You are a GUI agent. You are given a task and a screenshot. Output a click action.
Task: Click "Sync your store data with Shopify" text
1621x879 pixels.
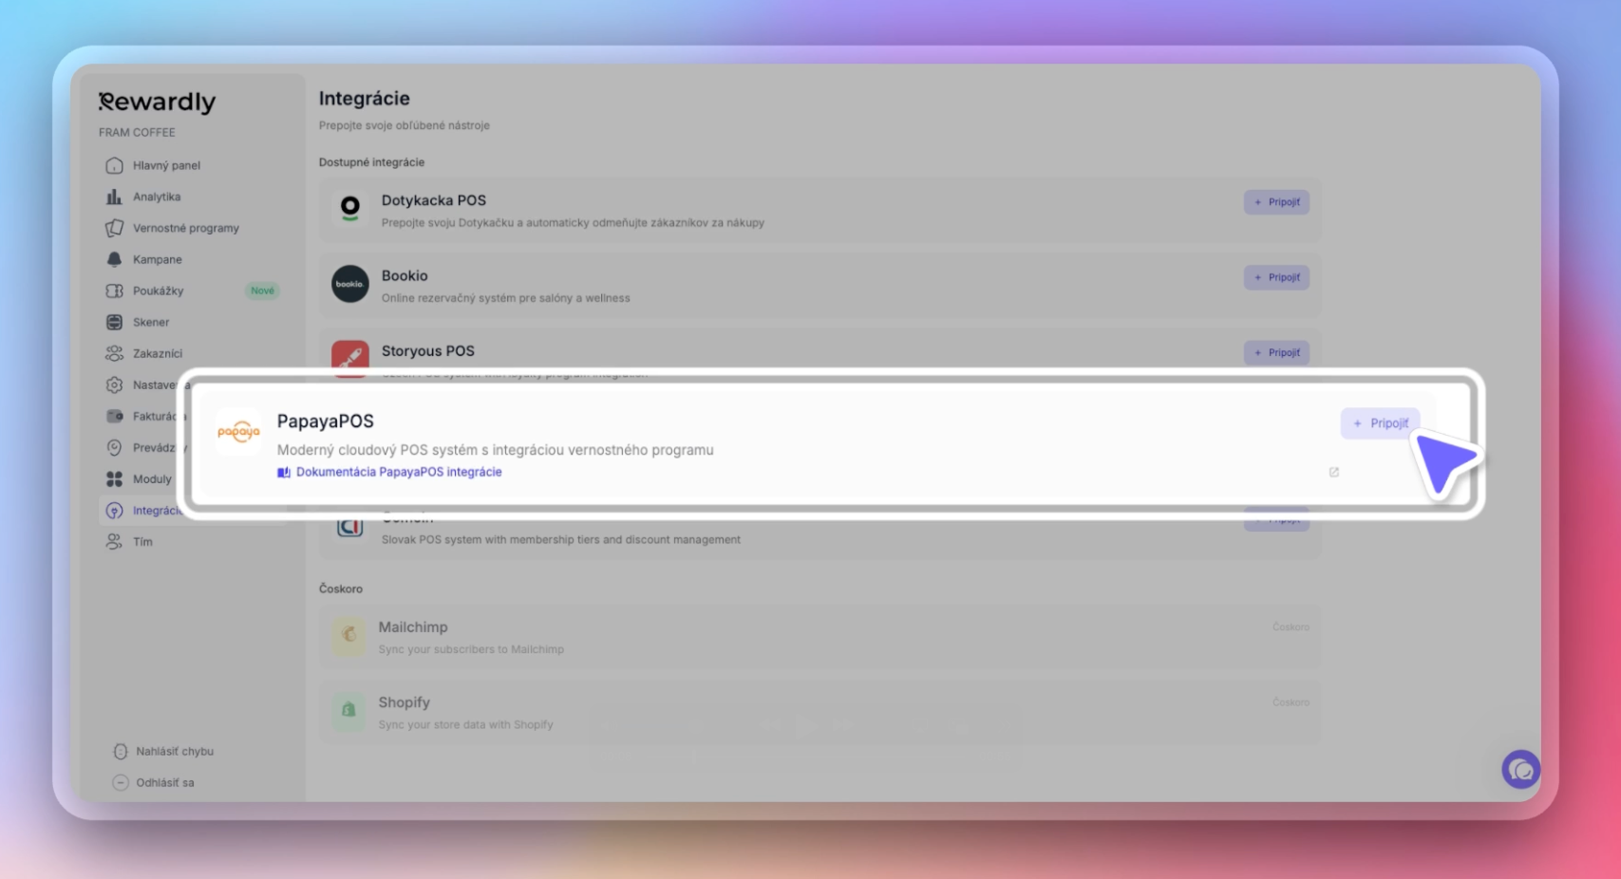tap(465, 724)
